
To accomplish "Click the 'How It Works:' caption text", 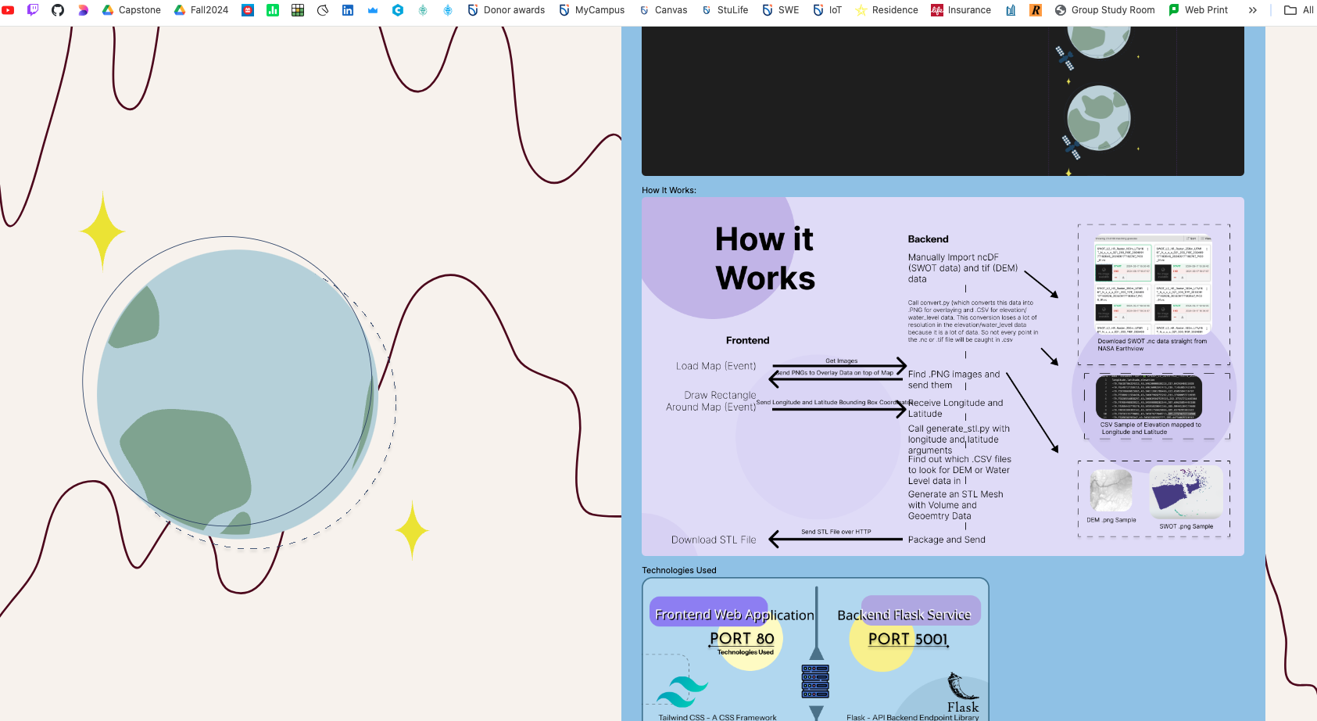I will pyautogui.click(x=669, y=190).
